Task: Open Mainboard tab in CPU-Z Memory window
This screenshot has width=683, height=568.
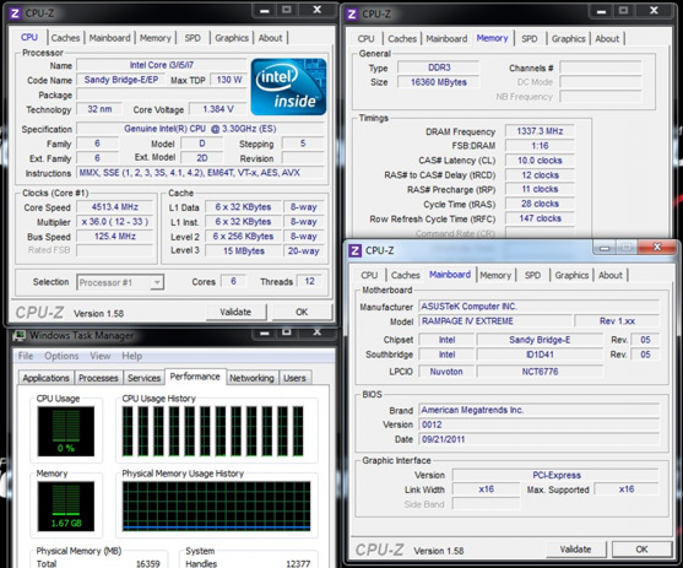Action: click(x=447, y=39)
